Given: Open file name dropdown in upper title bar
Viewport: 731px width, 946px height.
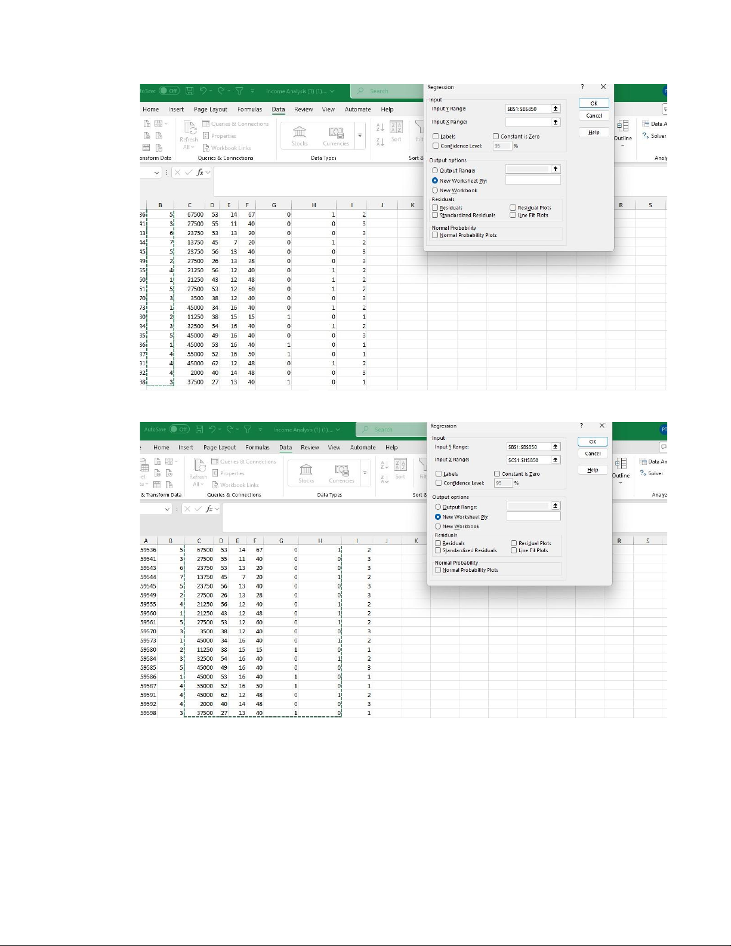Looking at the screenshot, I should pyautogui.click(x=332, y=91).
